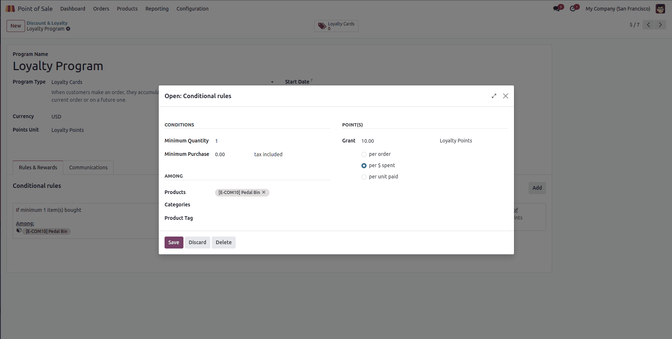Viewport: 672px width, 339px height.
Task: Open the Loyalty Cards stat button
Action: click(x=336, y=26)
